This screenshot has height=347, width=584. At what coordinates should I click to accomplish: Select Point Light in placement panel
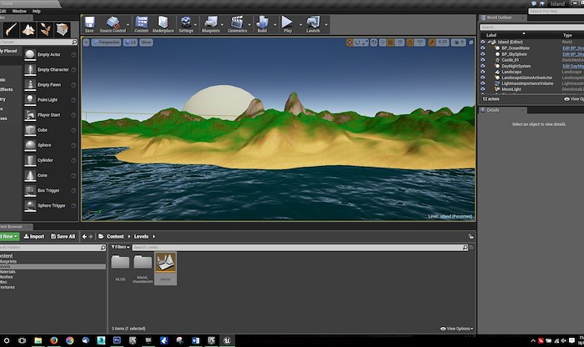[50, 100]
